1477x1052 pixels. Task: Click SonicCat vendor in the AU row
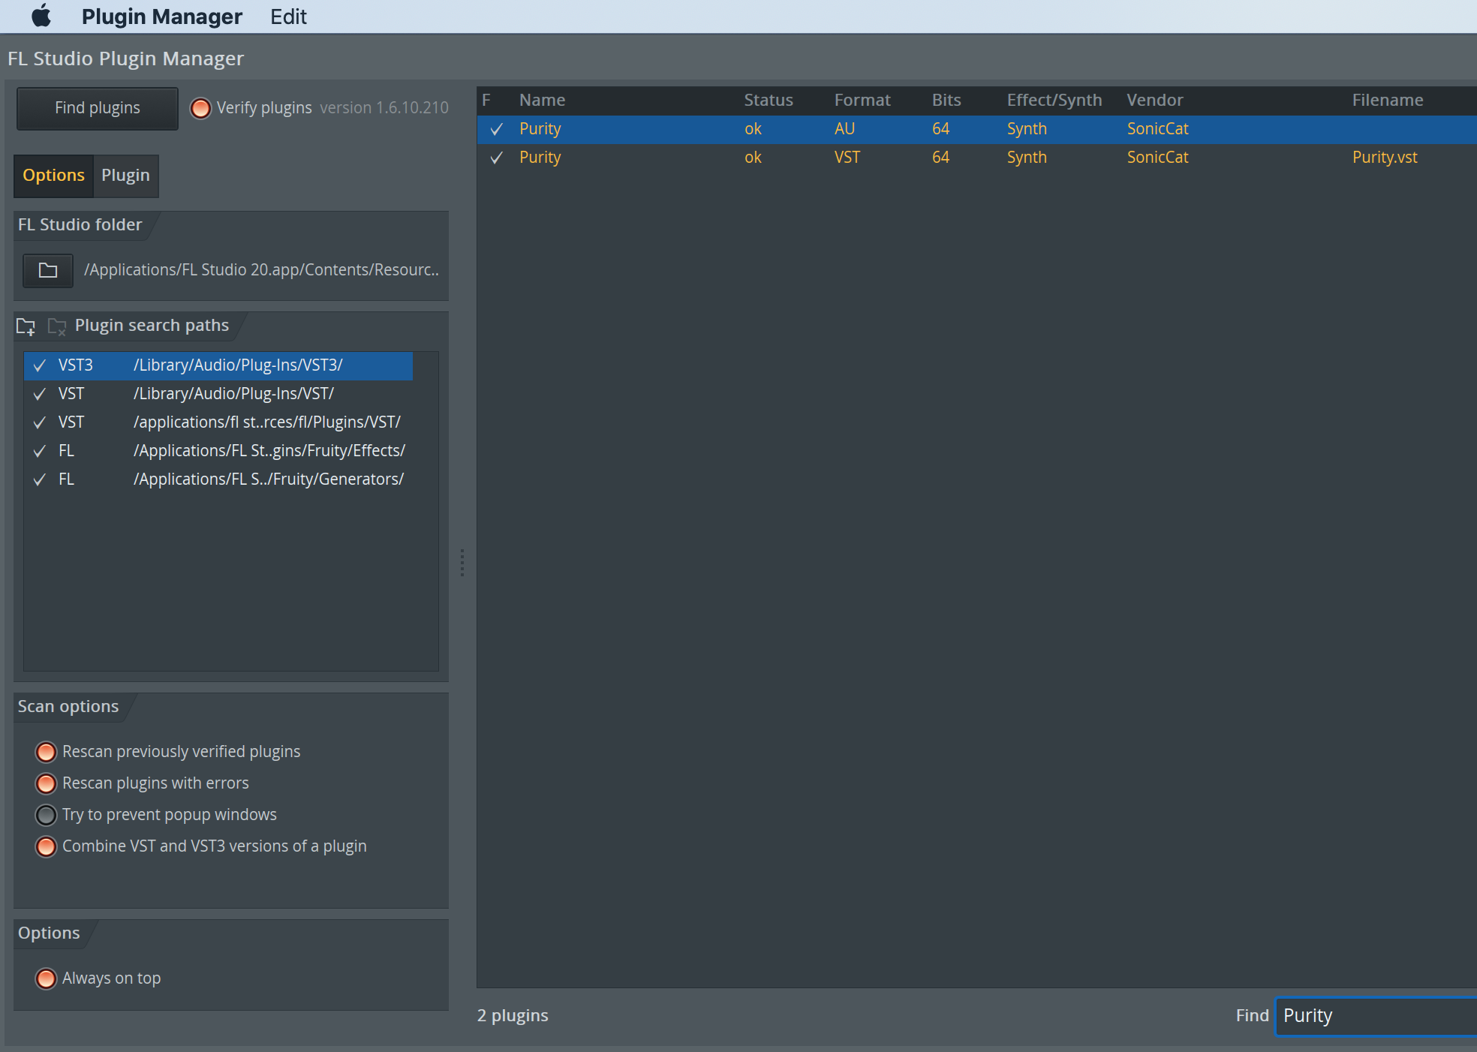pos(1157,129)
